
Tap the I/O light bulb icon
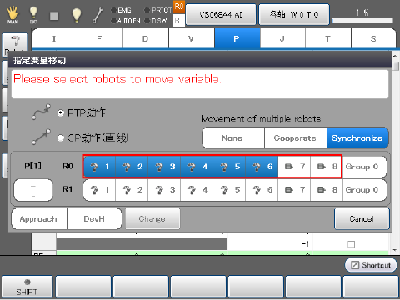[x=33, y=15]
